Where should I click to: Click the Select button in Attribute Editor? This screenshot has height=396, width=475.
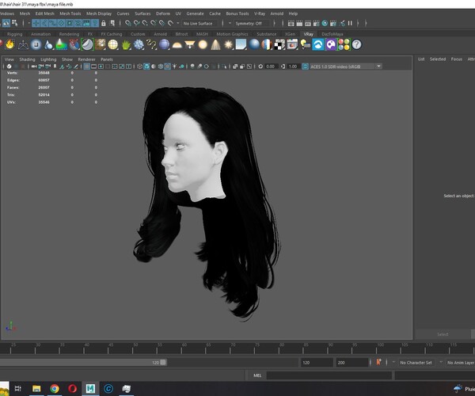tap(443, 334)
